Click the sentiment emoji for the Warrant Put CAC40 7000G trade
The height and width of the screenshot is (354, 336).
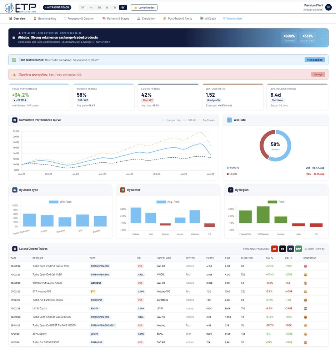306,283
